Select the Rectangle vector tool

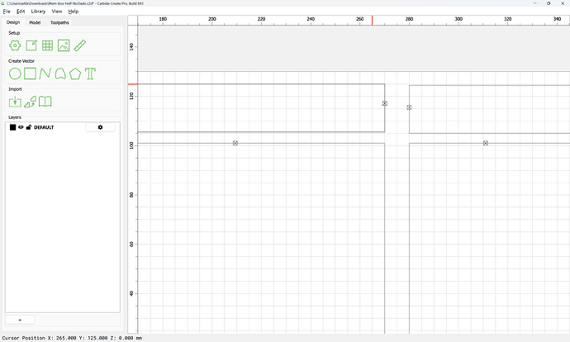point(30,74)
